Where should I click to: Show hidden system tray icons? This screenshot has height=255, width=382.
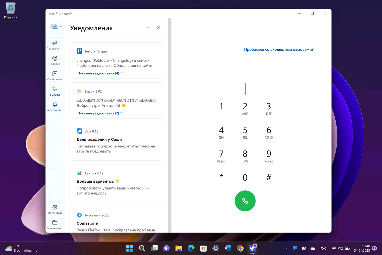coord(286,248)
